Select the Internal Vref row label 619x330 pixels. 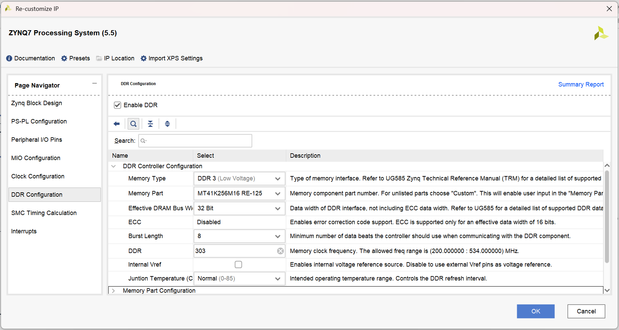(x=145, y=265)
